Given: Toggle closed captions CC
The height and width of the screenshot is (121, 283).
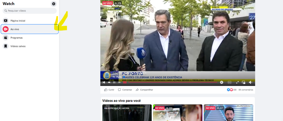Looking at the screenshot, I should pos(230,82).
